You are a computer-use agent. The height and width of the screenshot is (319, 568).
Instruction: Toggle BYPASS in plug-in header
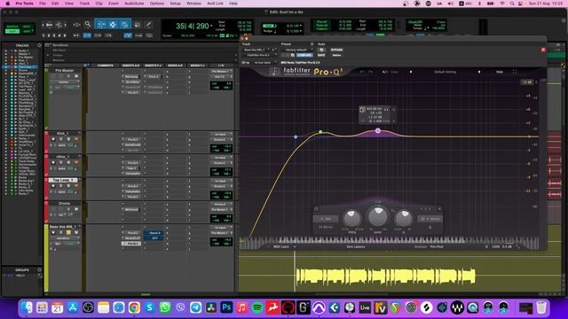point(336,50)
